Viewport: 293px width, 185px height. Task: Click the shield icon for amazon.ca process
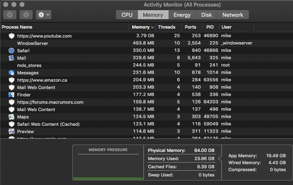coord(11,80)
